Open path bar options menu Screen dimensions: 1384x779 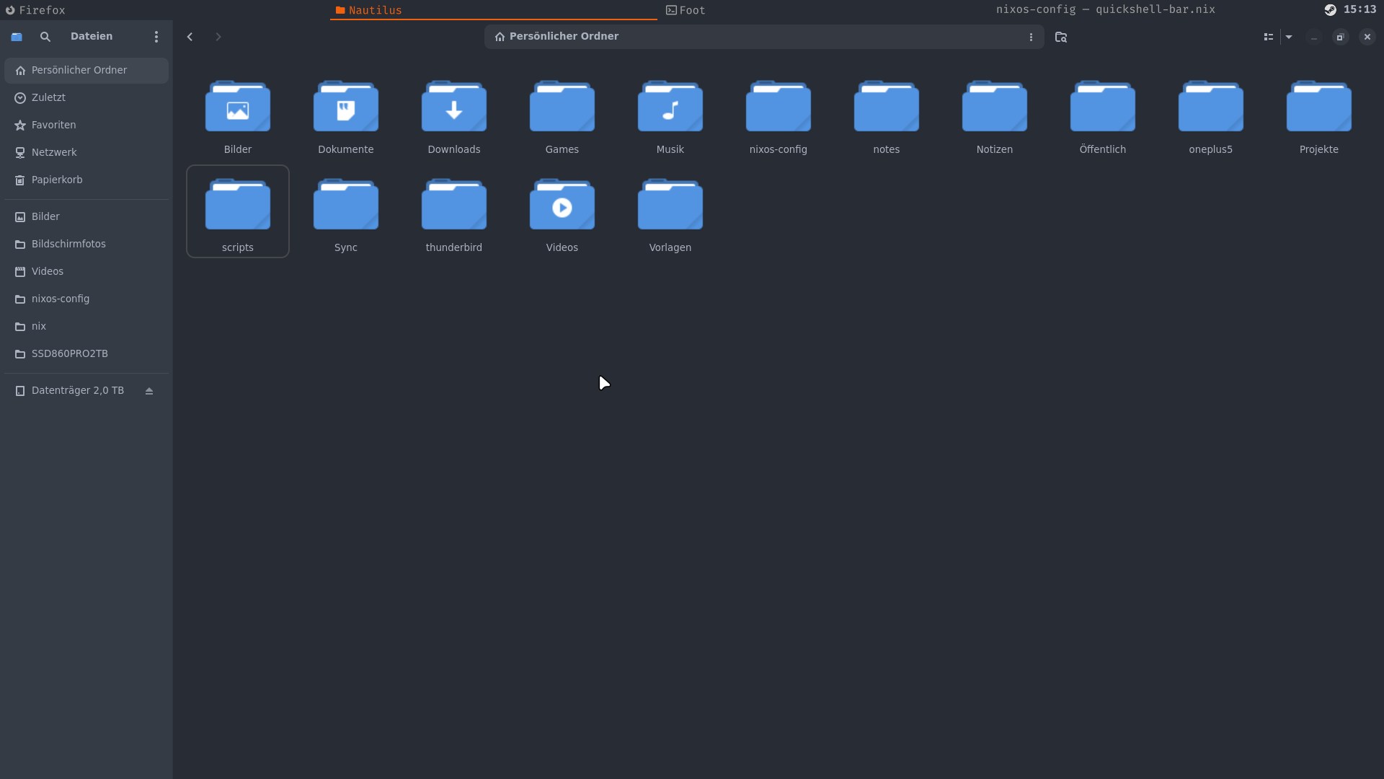[1031, 37]
